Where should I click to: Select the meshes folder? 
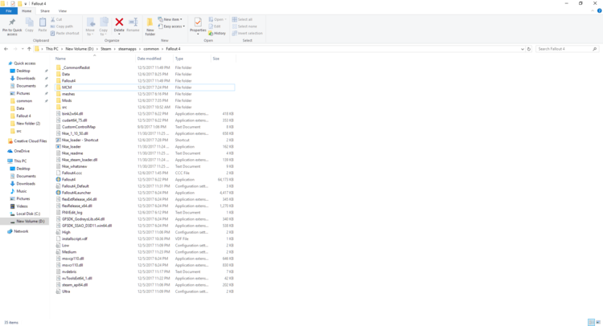[x=145, y=94]
